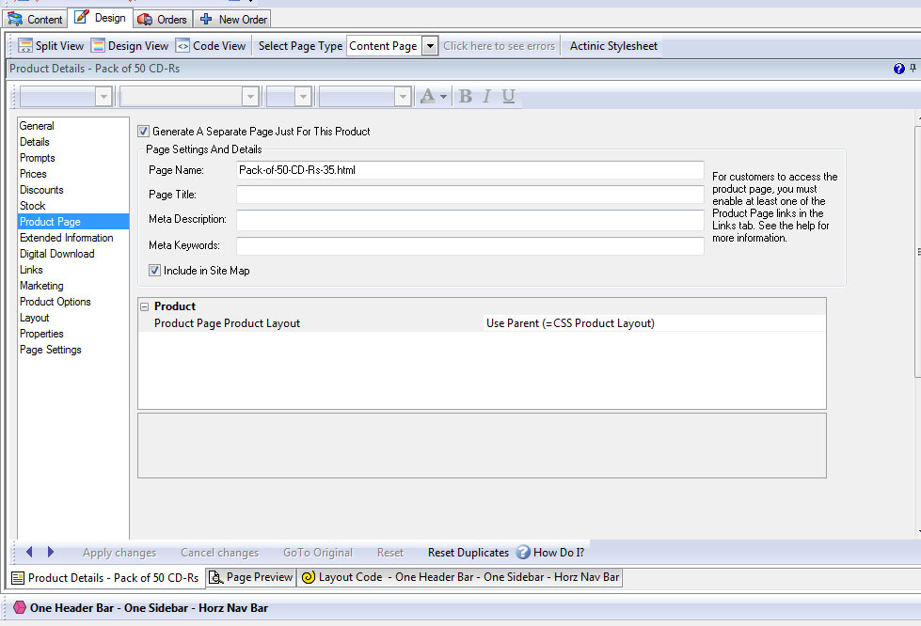Screen dimensions: 921x626
Task: Toggle Italic formatting icon
Action: 486,96
